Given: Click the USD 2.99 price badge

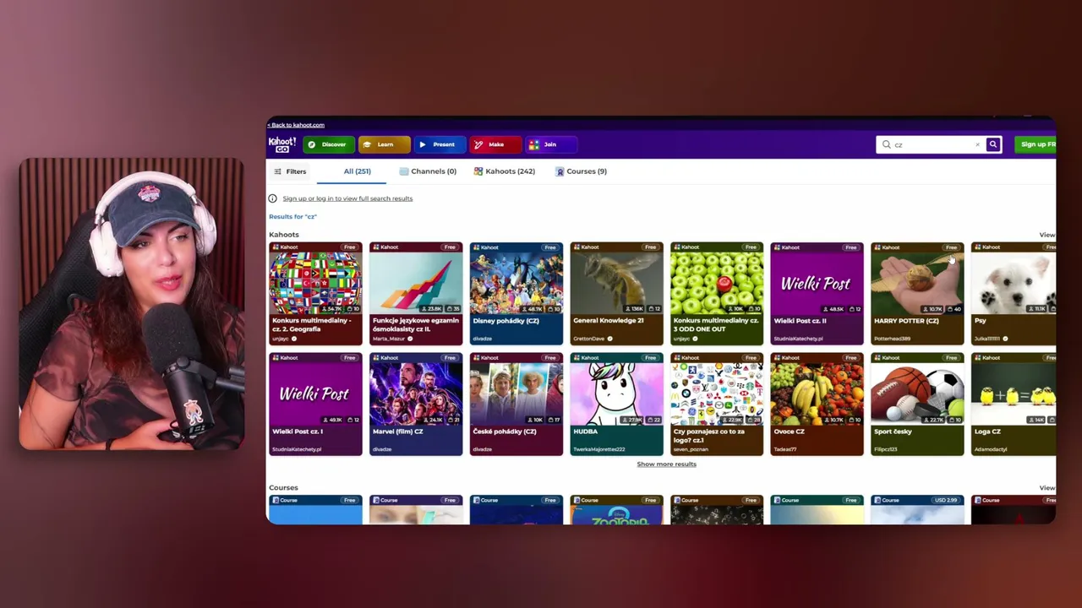Looking at the screenshot, I should click(946, 500).
